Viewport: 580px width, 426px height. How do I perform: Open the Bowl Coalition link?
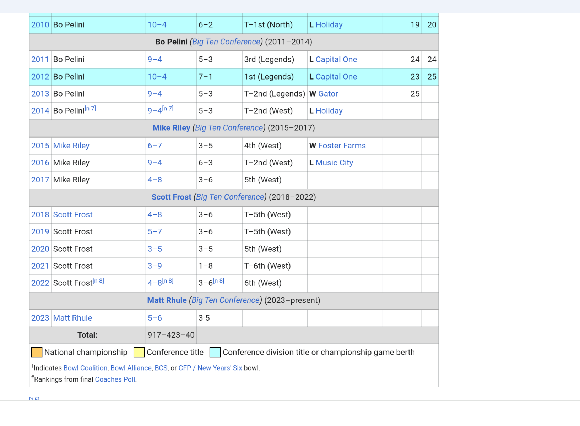click(85, 368)
